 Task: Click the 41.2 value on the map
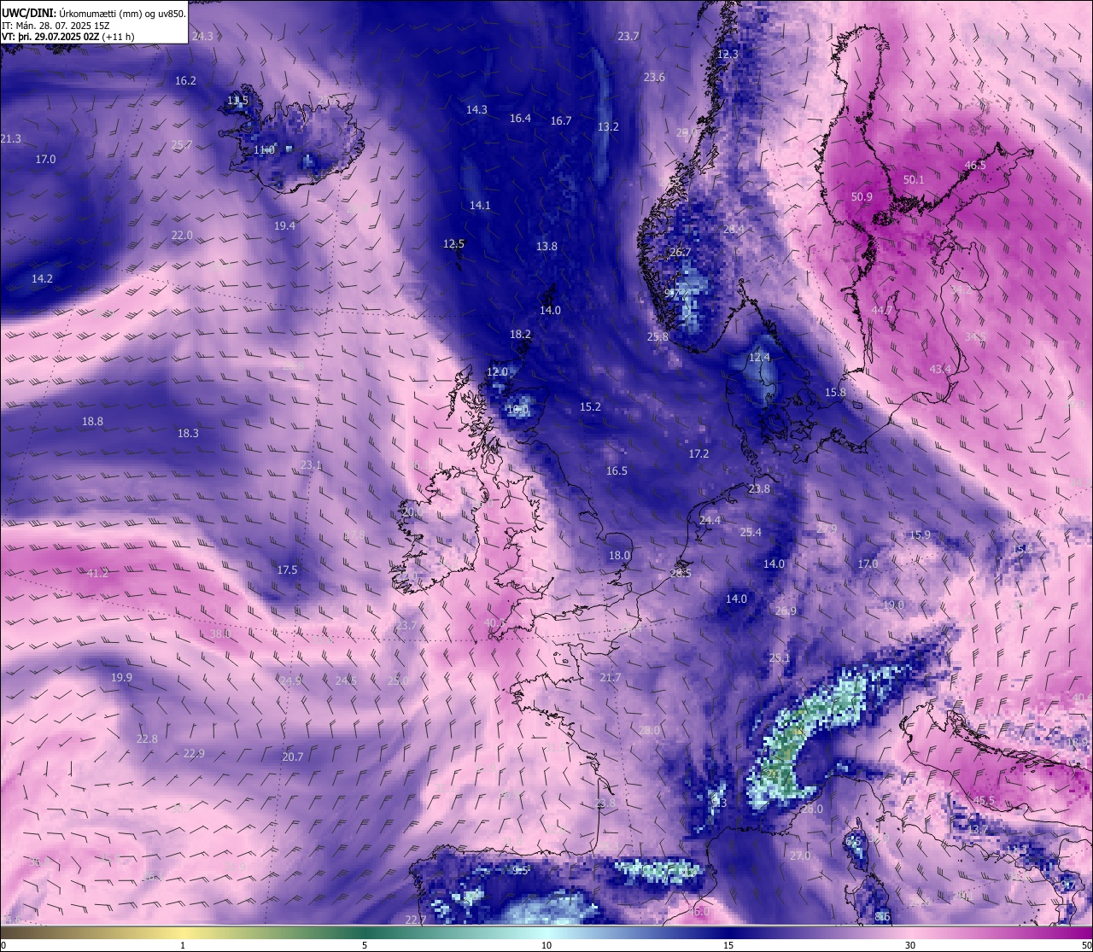(97, 574)
